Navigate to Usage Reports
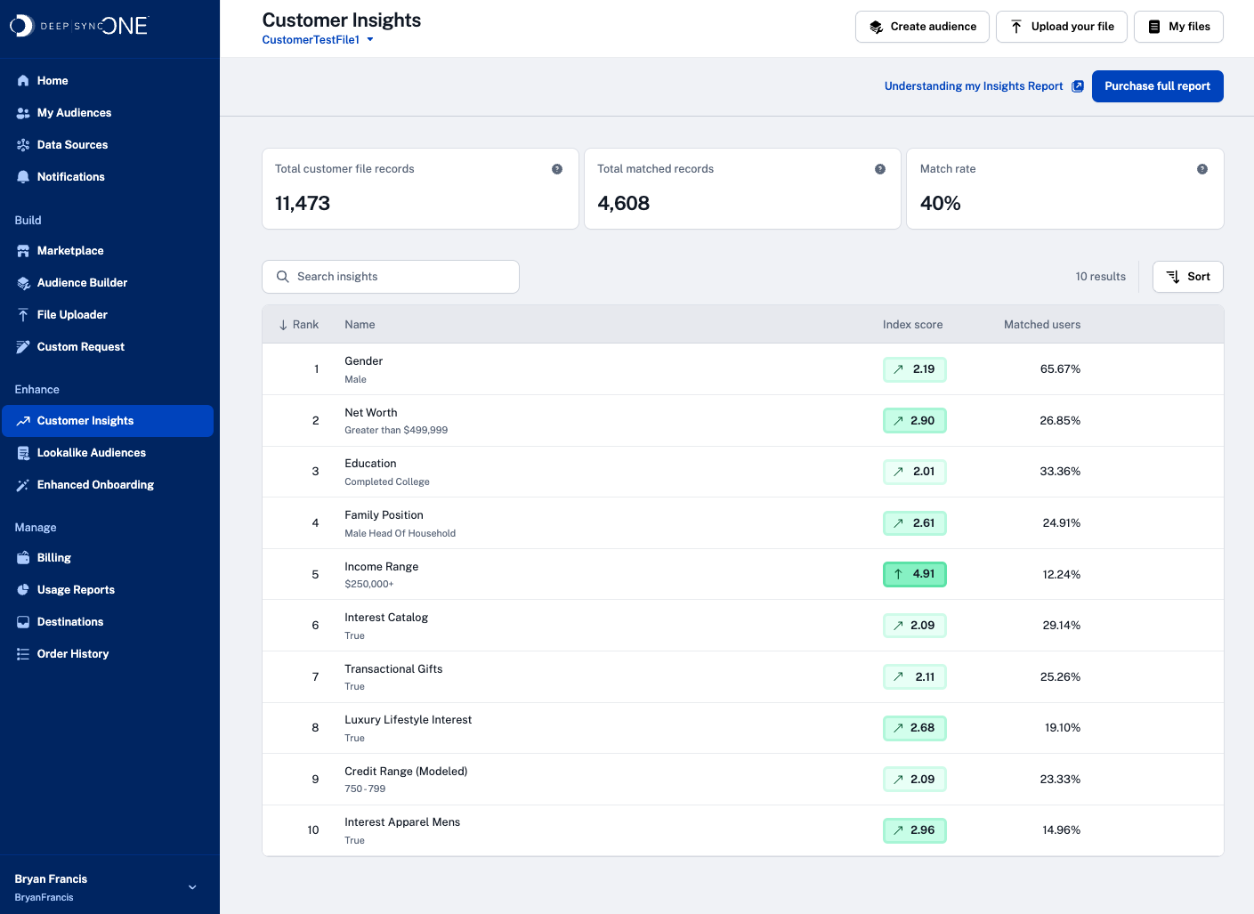1254x914 pixels. click(76, 590)
